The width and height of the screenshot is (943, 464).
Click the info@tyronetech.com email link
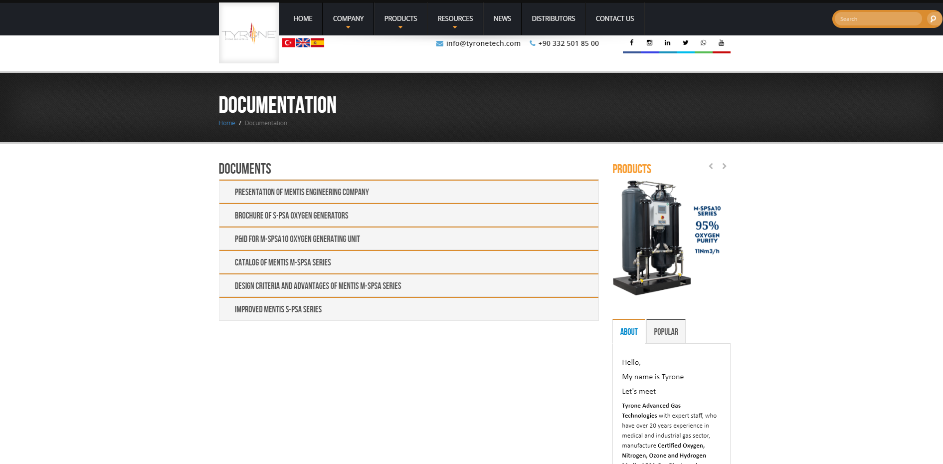(x=483, y=43)
